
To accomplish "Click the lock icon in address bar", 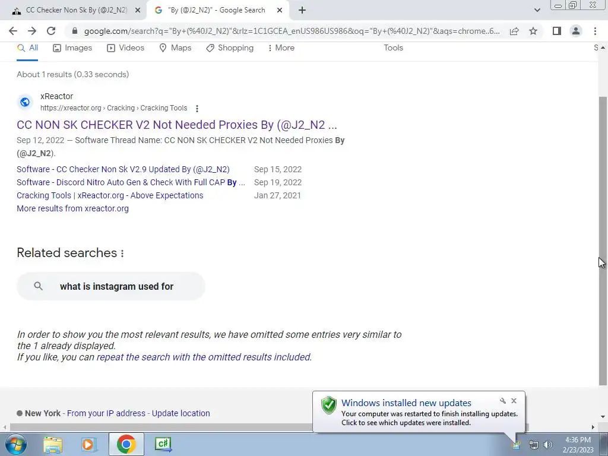I will pyautogui.click(x=75, y=31).
